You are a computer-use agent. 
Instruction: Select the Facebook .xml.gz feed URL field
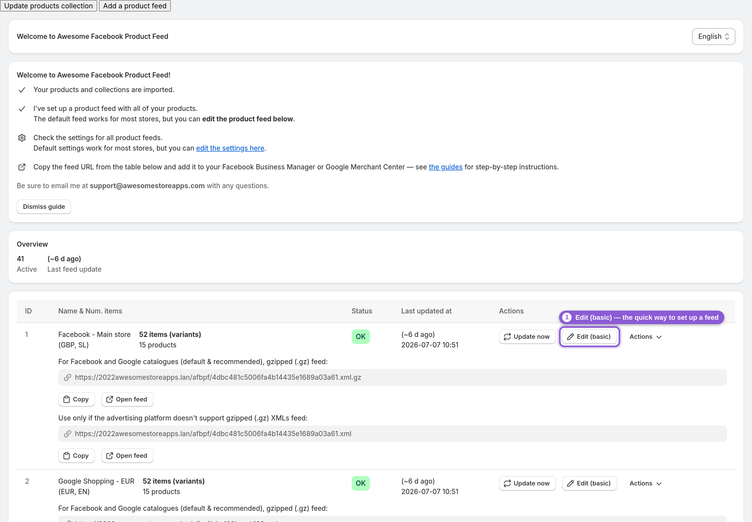point(392,377)
